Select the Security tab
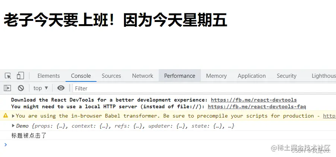The image size is (336, 157). [286, 76]
